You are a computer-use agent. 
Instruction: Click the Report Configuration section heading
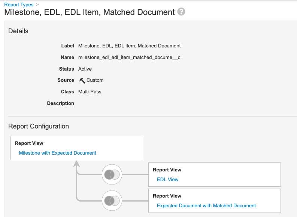[39, 126]
